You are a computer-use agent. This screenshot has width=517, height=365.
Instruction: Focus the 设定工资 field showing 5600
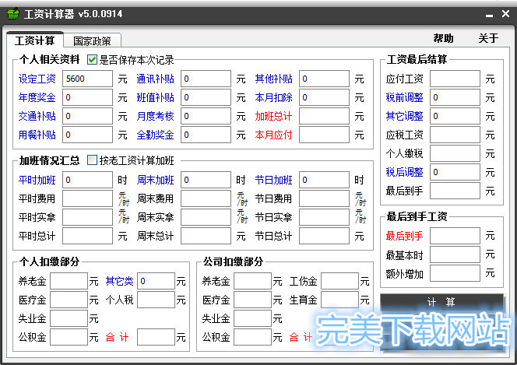(x=87, y=79)
